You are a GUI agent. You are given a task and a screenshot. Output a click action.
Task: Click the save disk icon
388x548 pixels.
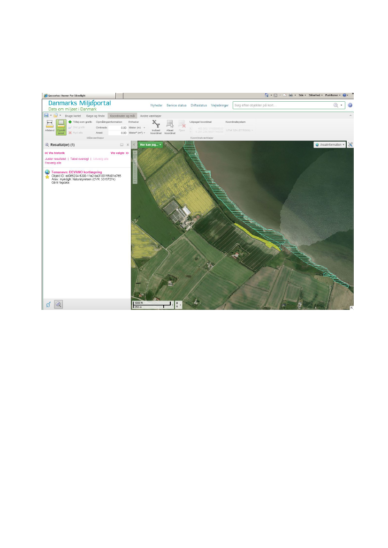46,115
